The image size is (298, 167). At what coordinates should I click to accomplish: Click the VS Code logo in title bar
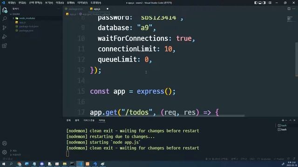click(3, 3)
